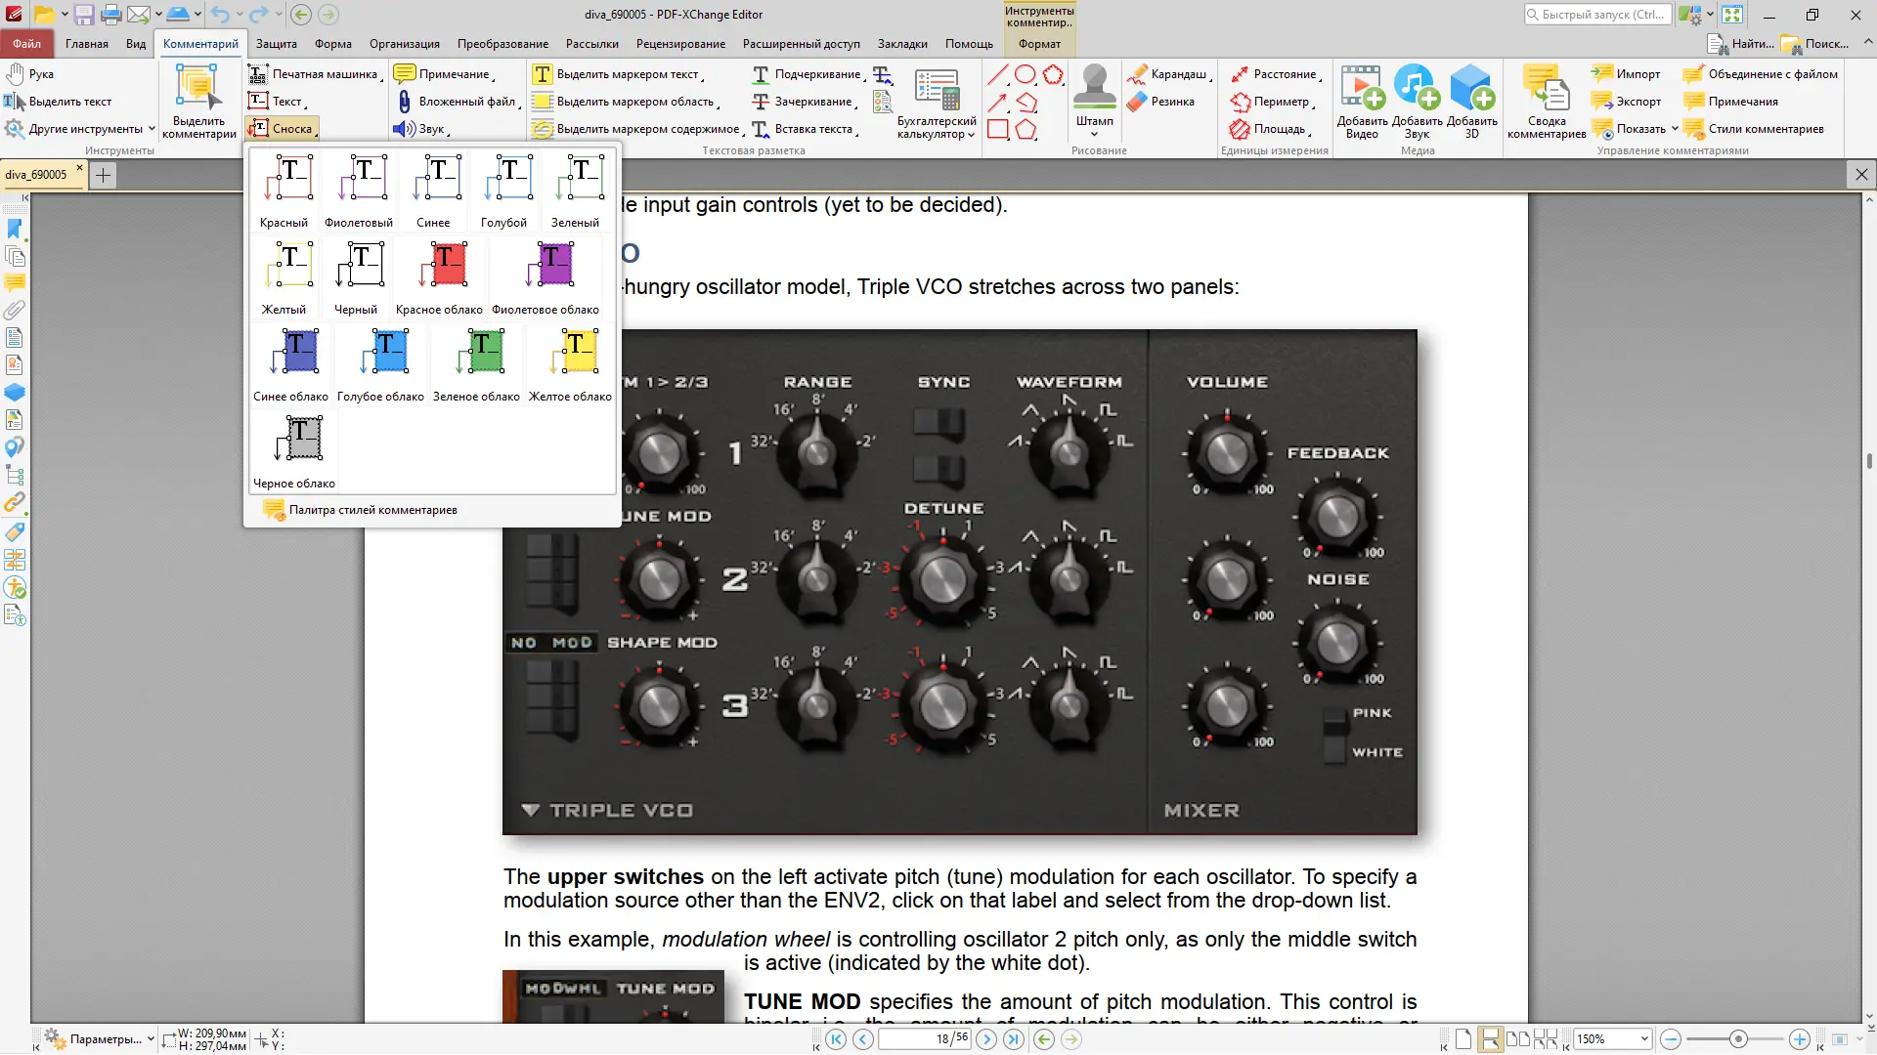
Task: Click Сводка комментариев button
Action: tap(1547, 102)
